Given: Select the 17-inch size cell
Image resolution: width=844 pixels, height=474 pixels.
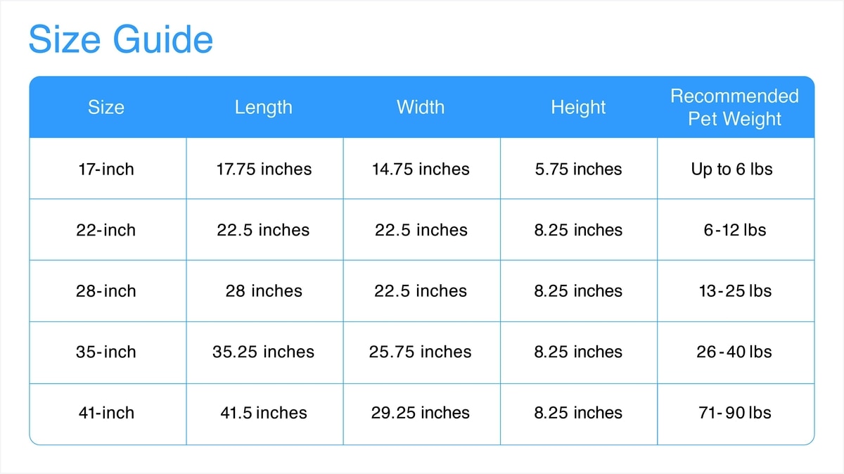Looking at the screenshot, I should 106,169.
